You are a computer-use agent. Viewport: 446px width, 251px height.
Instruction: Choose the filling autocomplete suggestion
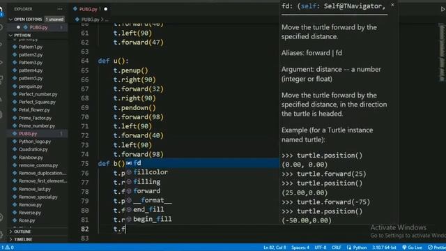[202, 182]
